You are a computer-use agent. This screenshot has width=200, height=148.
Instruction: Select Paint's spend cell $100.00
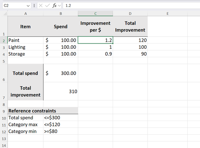click(61, 40)
